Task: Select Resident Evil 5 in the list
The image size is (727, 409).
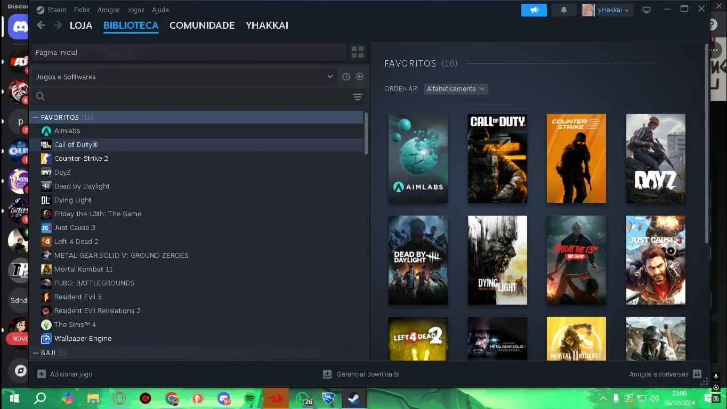Action: click(x=196, y=297)
